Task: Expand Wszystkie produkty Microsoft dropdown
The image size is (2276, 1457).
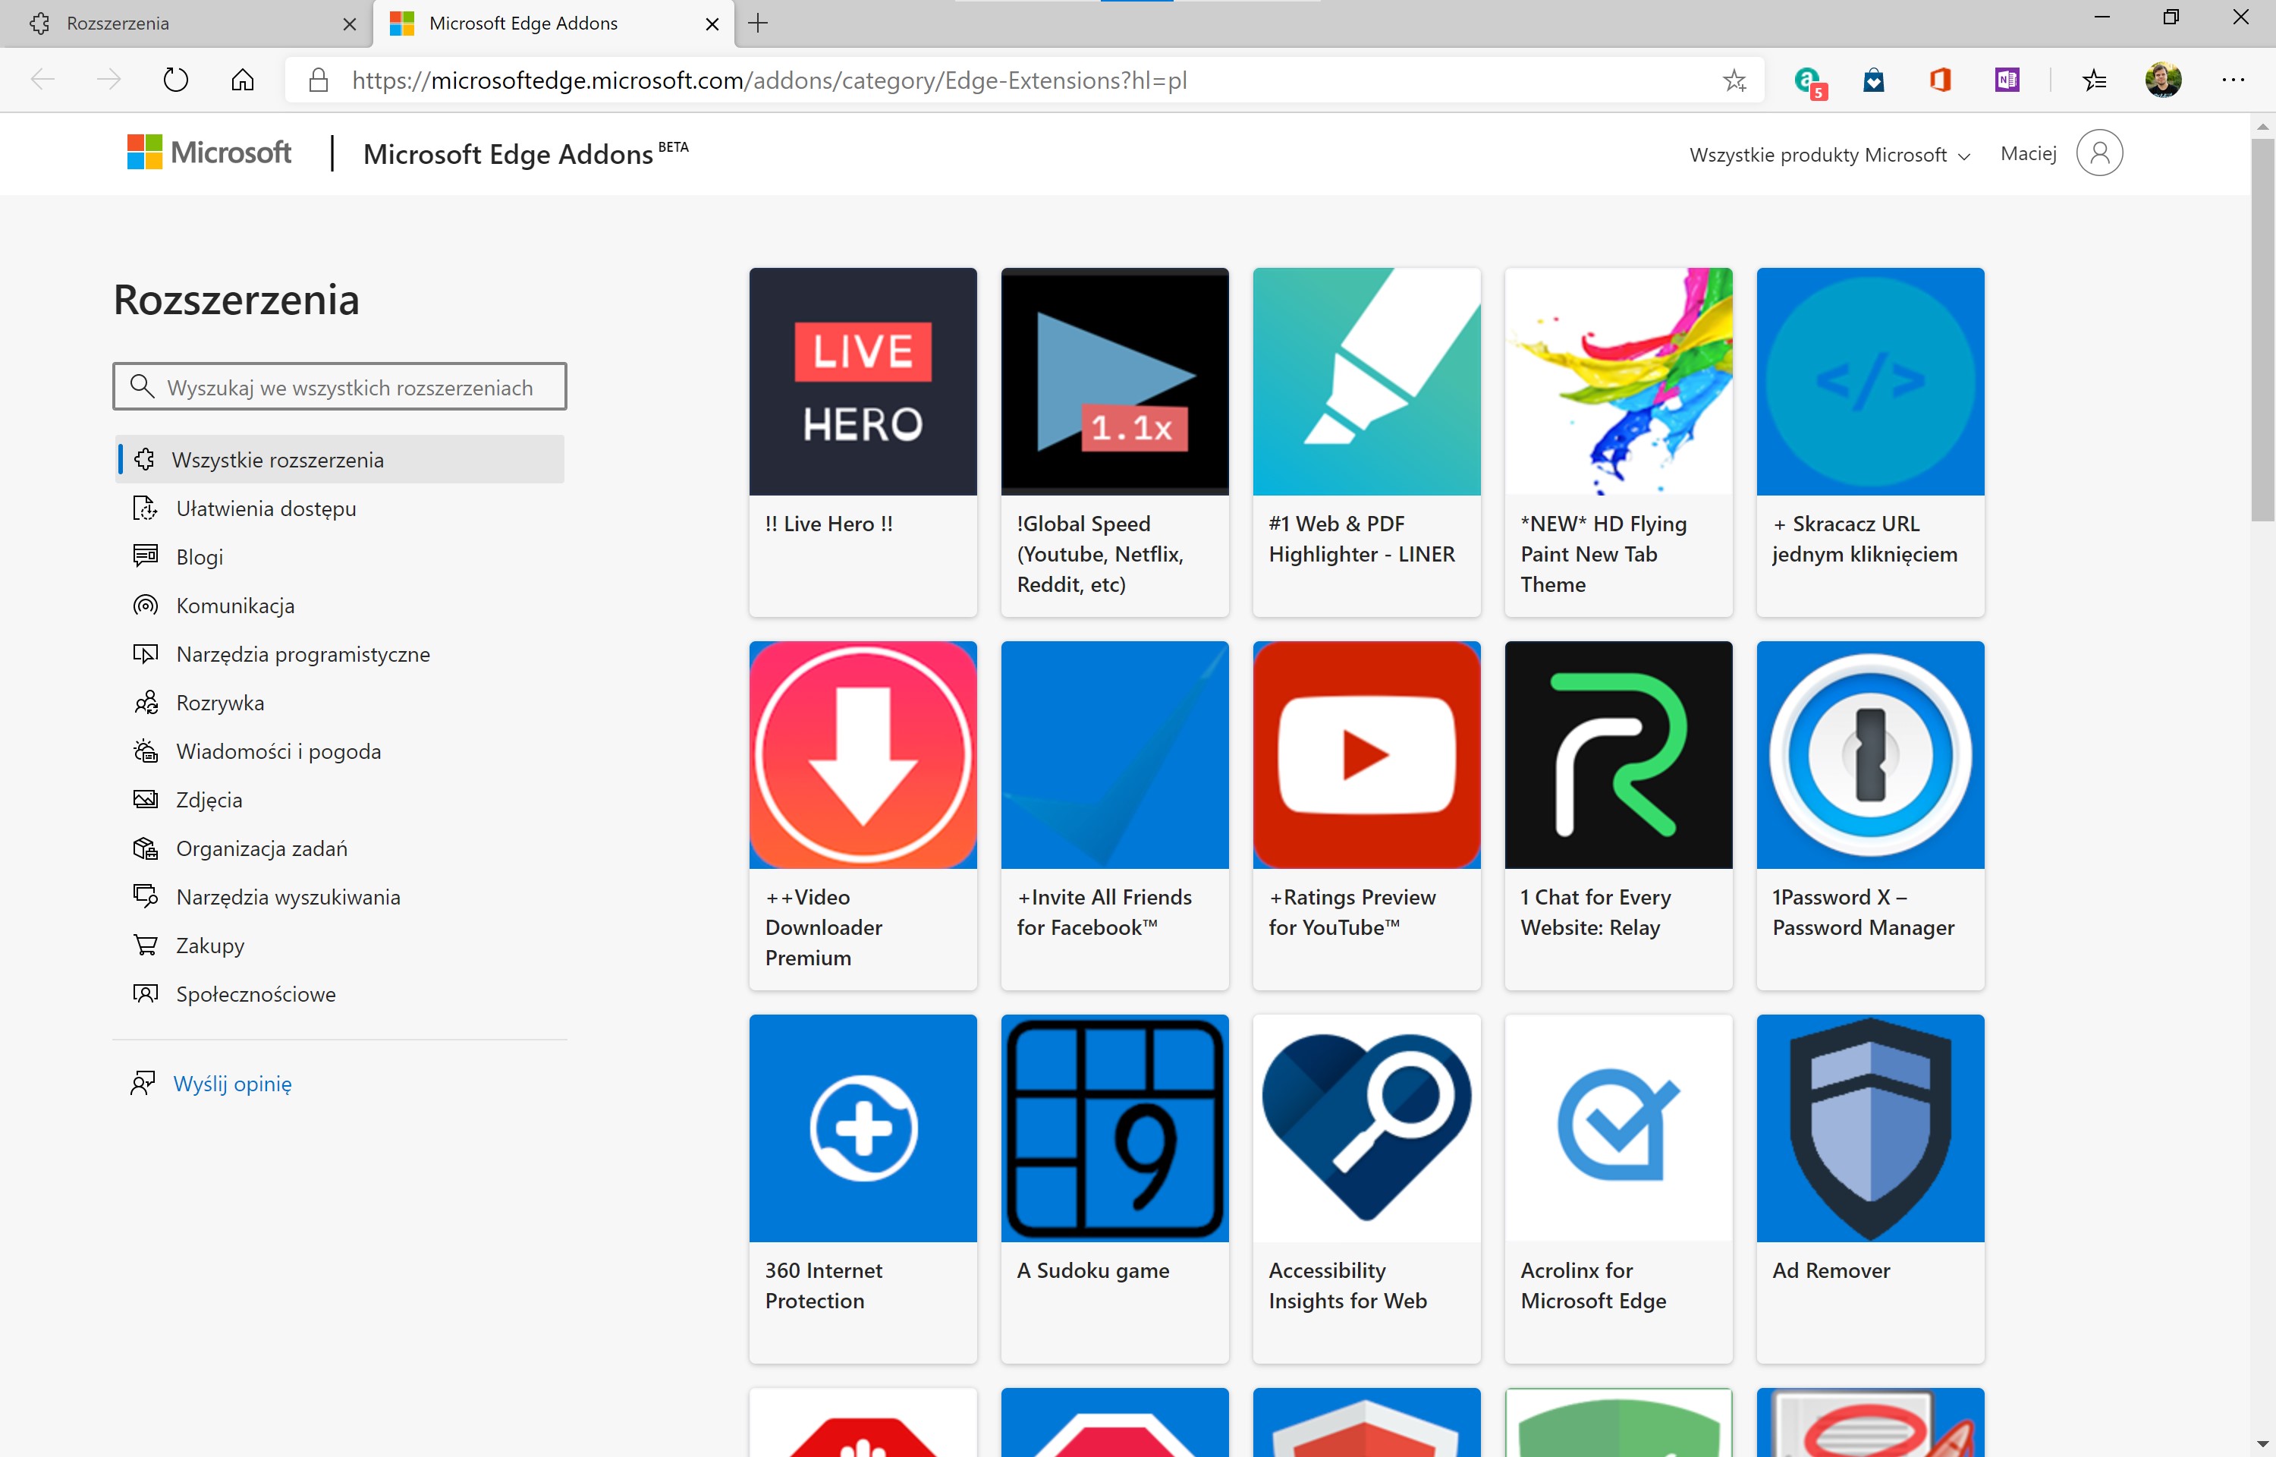Action: click(1830, 154)
